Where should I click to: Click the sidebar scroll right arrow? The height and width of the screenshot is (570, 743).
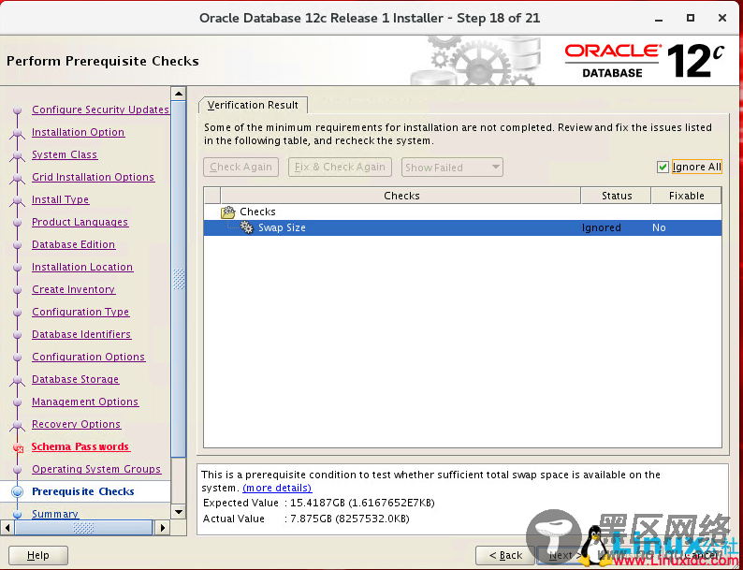[x=162, y=527]
